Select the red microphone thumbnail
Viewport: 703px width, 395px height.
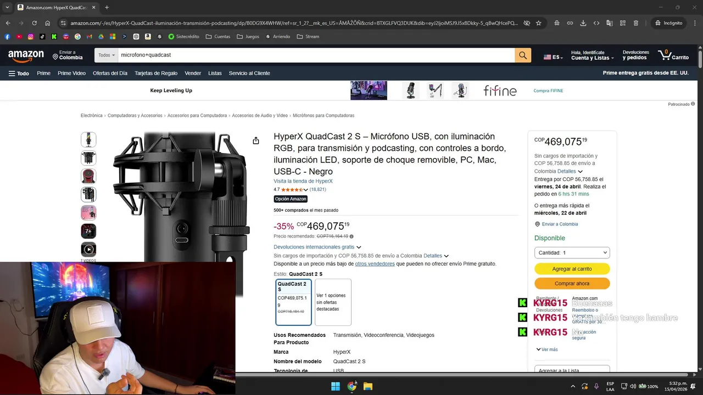click(88, 176)
